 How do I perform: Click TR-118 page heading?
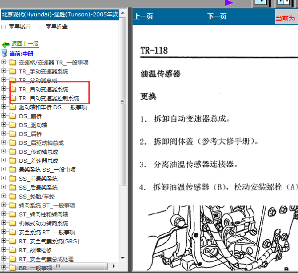pyautogui.click(x=154, y=51)
